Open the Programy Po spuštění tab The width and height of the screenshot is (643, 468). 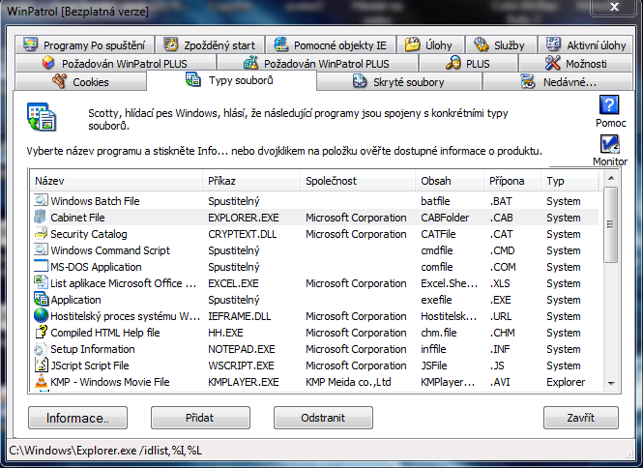84,44
